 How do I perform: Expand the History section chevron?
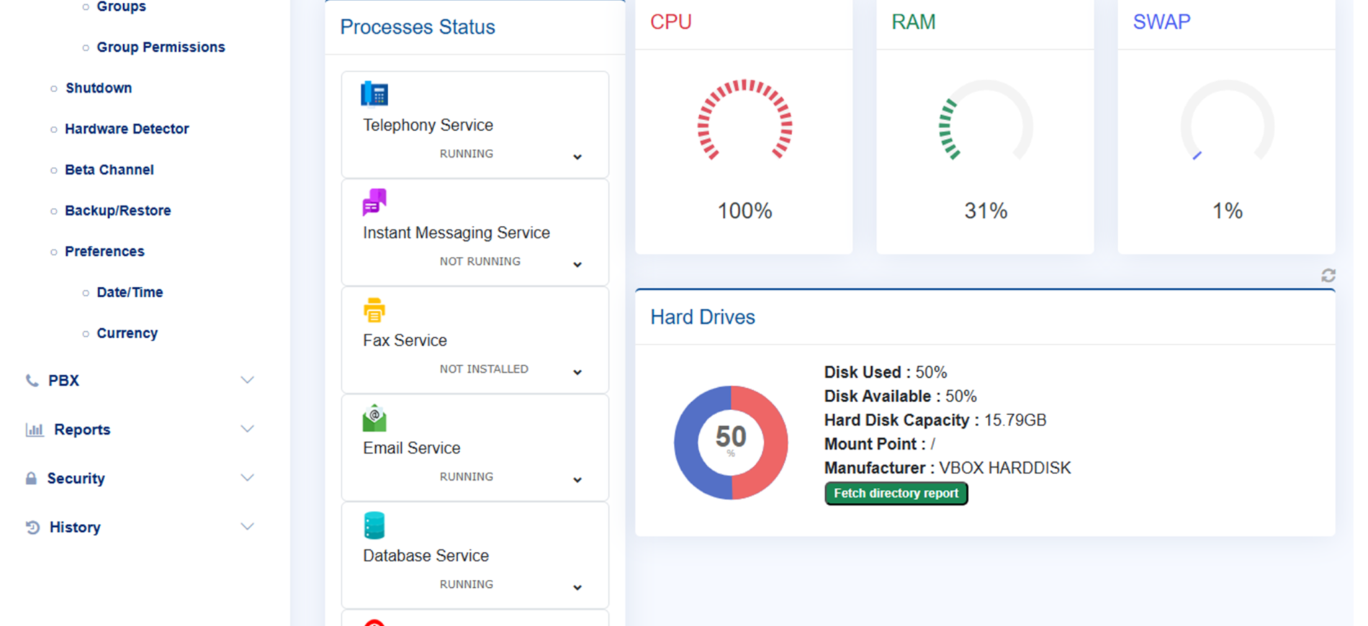coord(247,527)
